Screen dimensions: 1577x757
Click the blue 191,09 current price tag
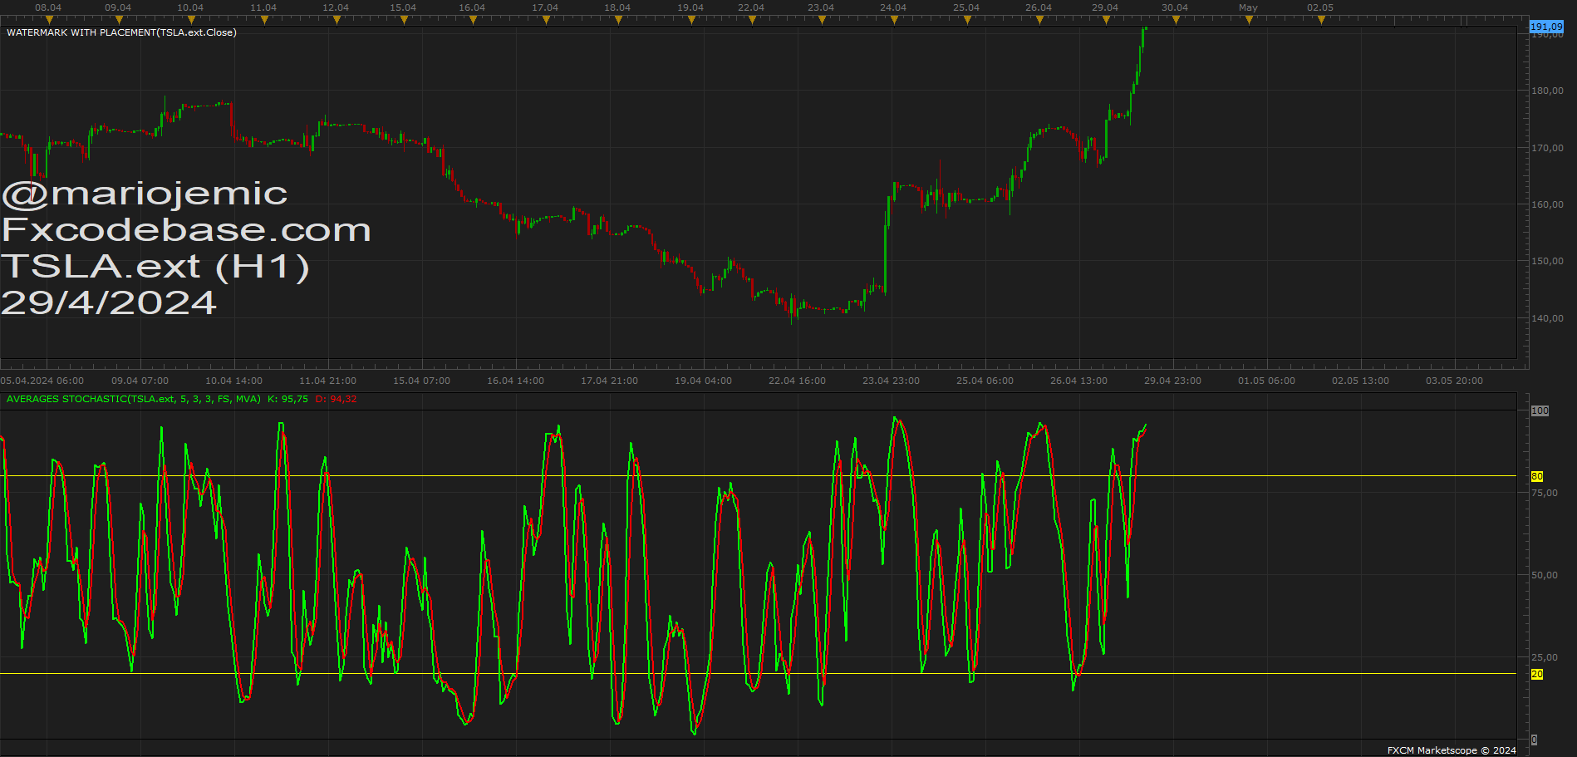pyautogui.click(x=1546, y=27)
